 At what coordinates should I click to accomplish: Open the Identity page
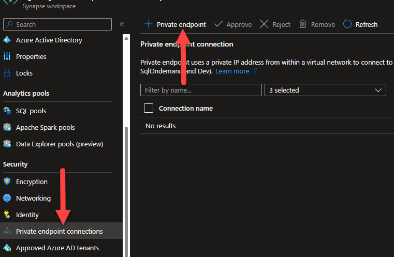click(27, 215)
